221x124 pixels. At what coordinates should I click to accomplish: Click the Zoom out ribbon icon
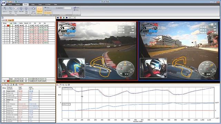10,10
